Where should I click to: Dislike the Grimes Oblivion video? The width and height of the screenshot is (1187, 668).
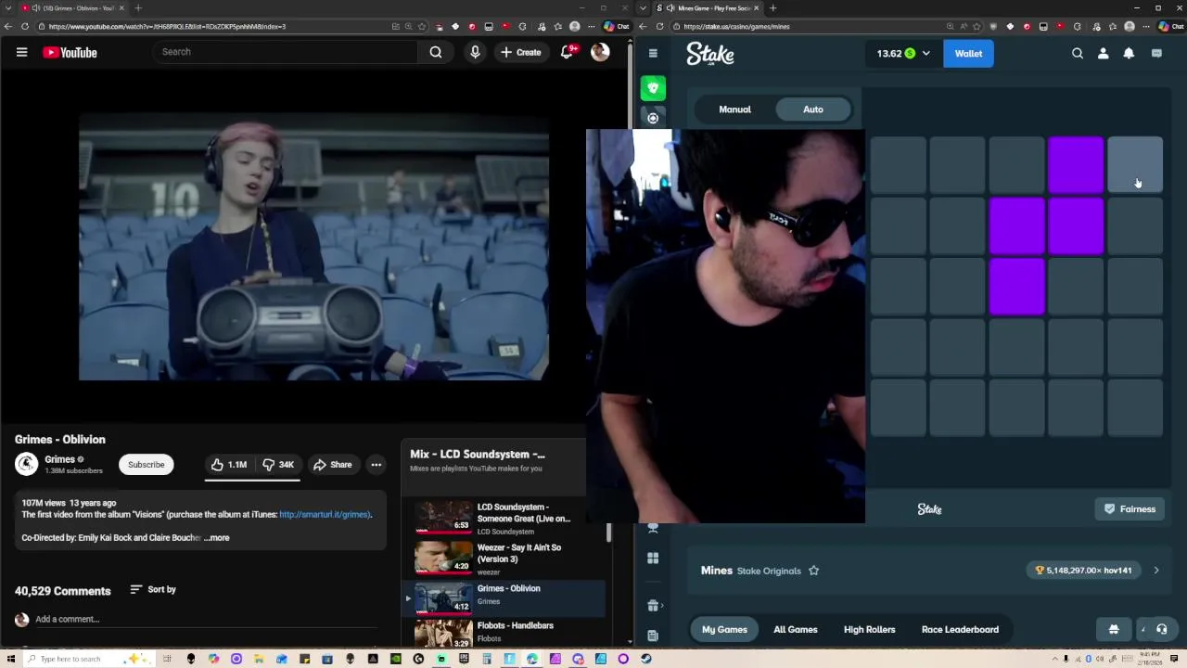[279, 465]
